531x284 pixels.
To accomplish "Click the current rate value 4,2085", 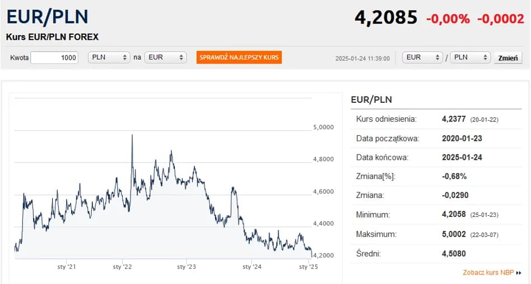I will click(386, 18).
